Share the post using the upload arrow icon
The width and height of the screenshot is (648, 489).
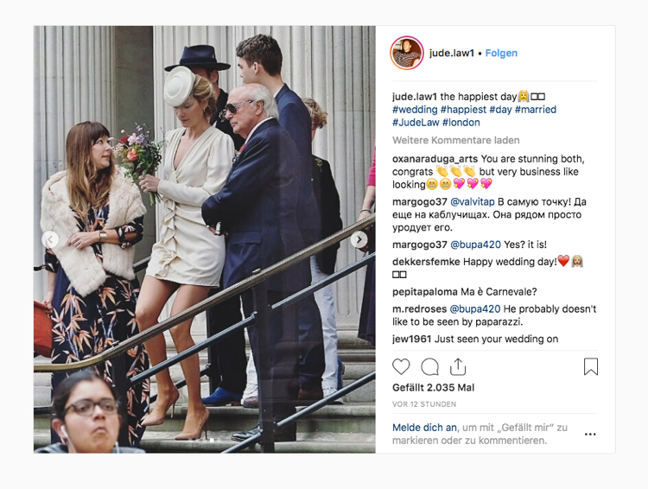458,366
